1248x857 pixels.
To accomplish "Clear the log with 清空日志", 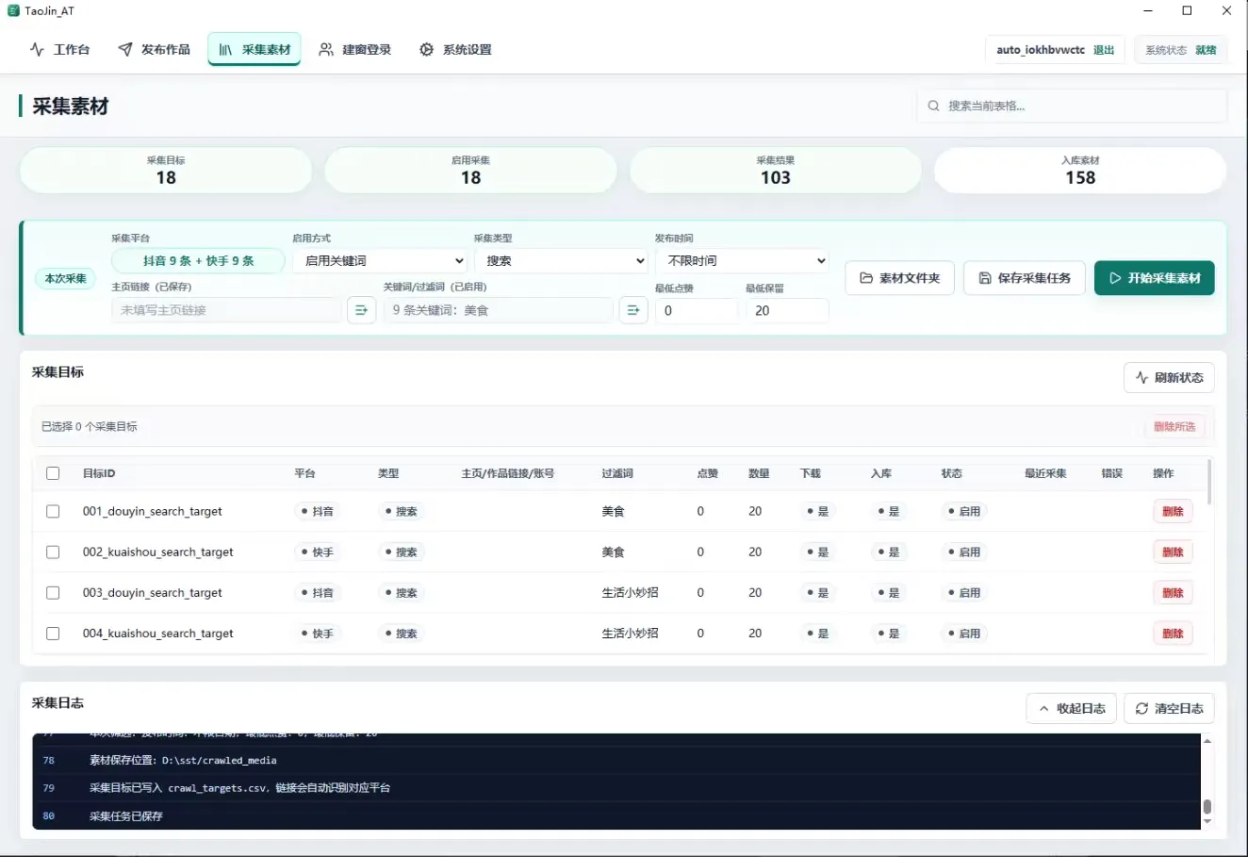I will click(x=1169, y=708).
